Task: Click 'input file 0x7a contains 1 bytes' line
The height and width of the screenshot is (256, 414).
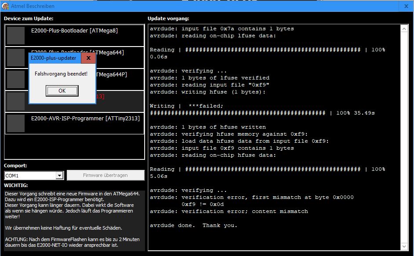Action: pyautogui.click(x=222, y=29)
